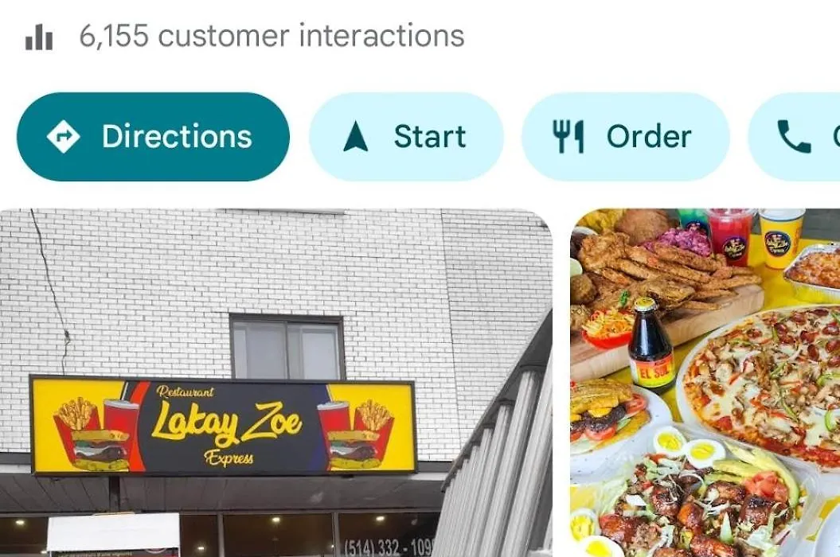Tap the partially visible Call chip
840x557 pixels.
[794, 137]
